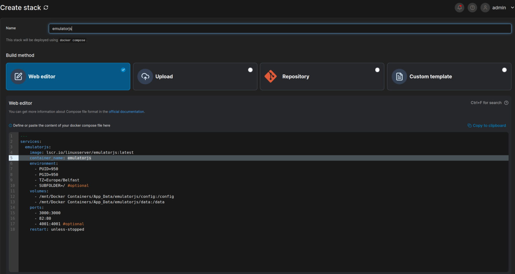515x274 pixels.
Task: Click the Custom template document icon
Action: [399, 76]
